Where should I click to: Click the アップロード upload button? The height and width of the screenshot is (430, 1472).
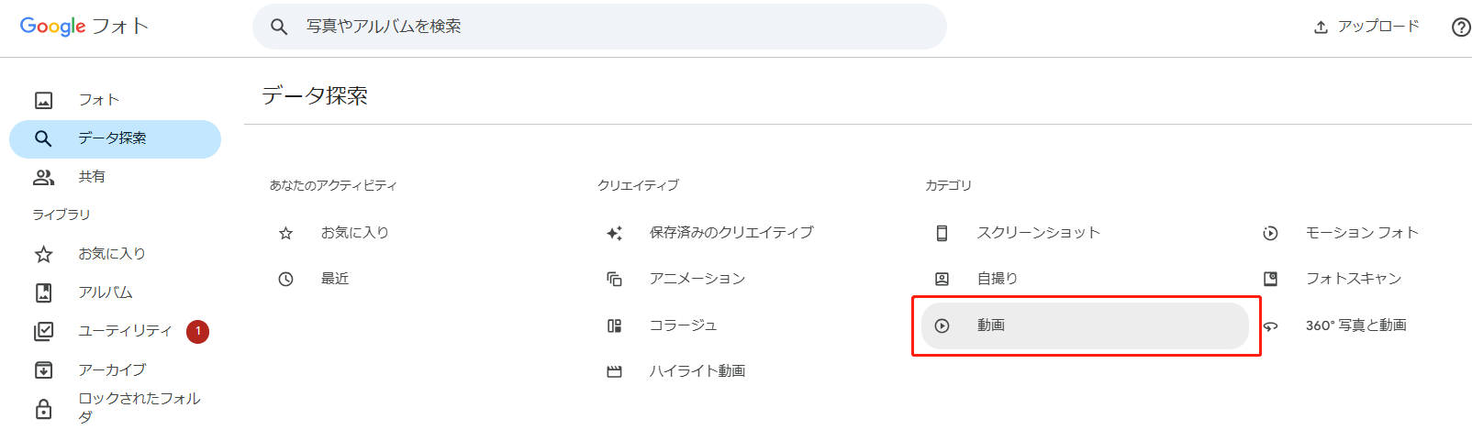click(1366, 27)
